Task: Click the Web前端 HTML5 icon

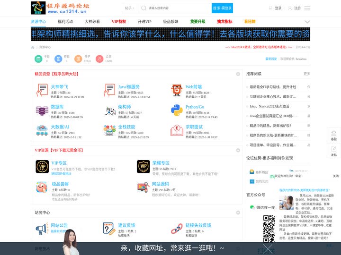Action: point(177,90)
